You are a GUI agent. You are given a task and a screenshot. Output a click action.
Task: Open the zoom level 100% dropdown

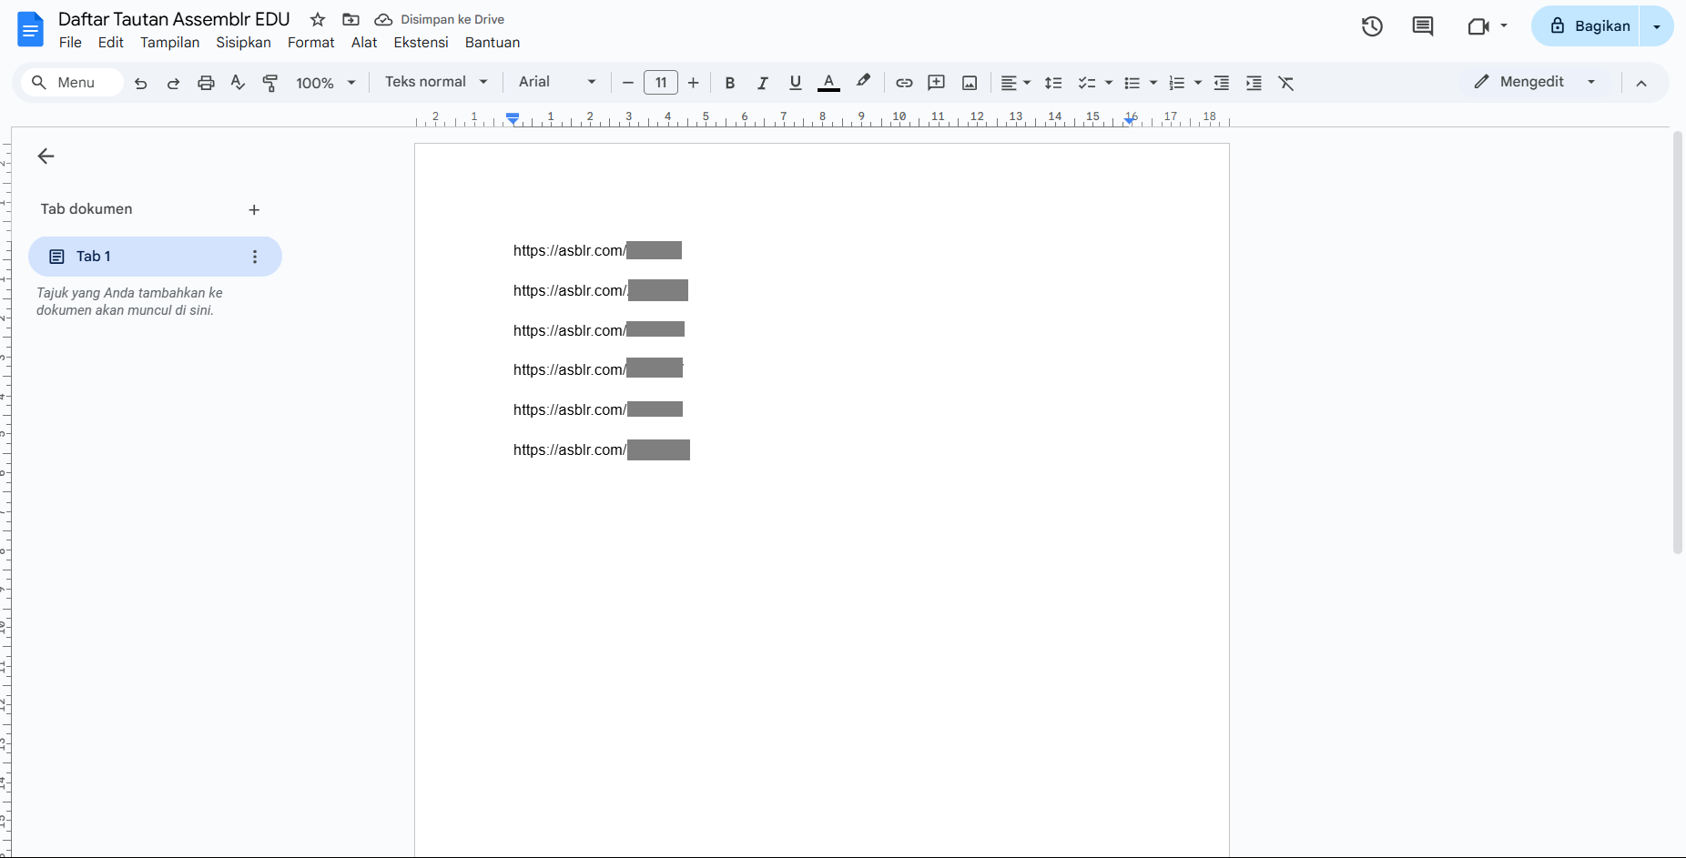(325, 83)
